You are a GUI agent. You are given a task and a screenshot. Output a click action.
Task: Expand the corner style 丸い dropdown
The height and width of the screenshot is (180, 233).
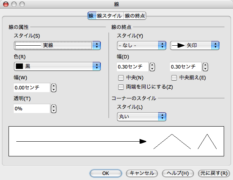[142, 117]
